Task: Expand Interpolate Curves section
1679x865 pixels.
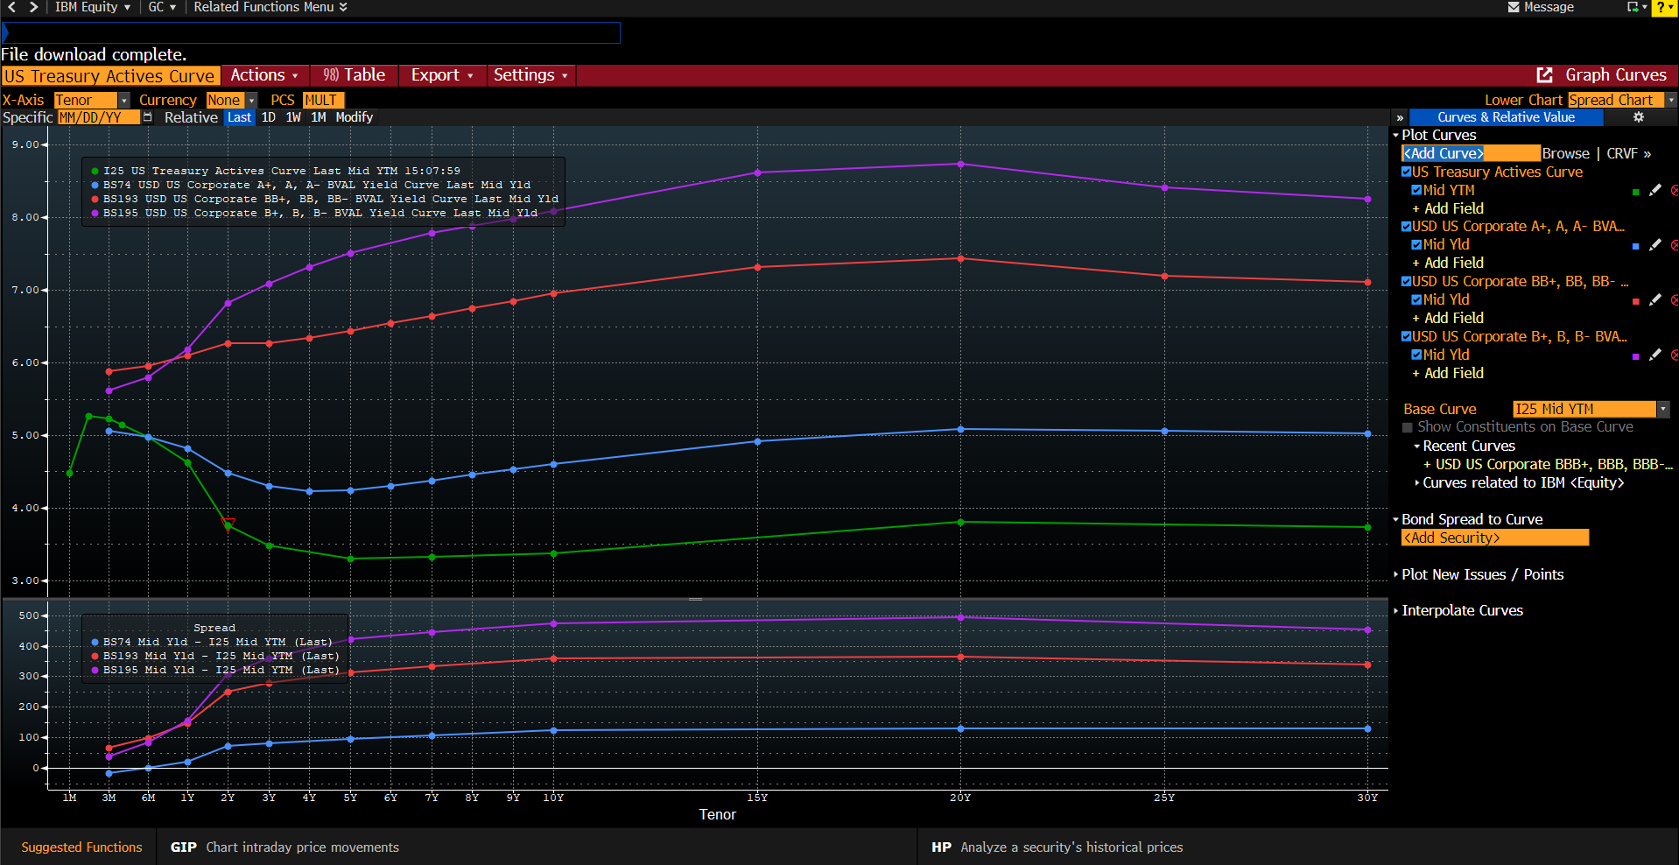Action: click(1396, 610)
